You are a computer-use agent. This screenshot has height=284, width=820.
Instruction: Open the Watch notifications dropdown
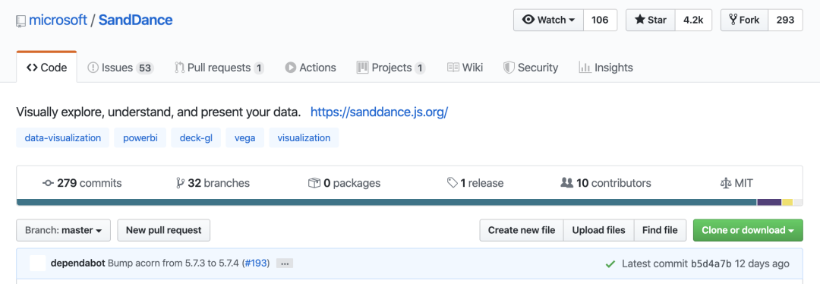(x=548, y=20)
